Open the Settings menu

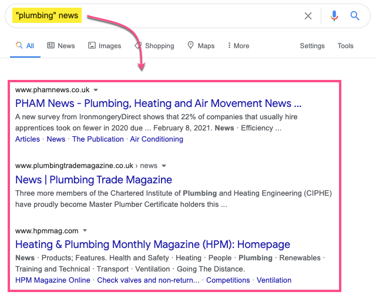[312, 46]
